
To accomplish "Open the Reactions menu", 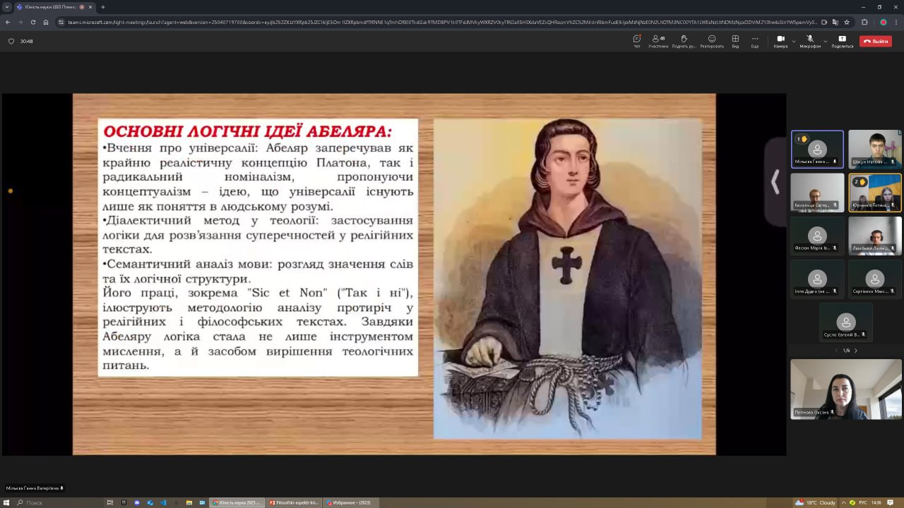I will pyautogui.click(x=711, y=41).
